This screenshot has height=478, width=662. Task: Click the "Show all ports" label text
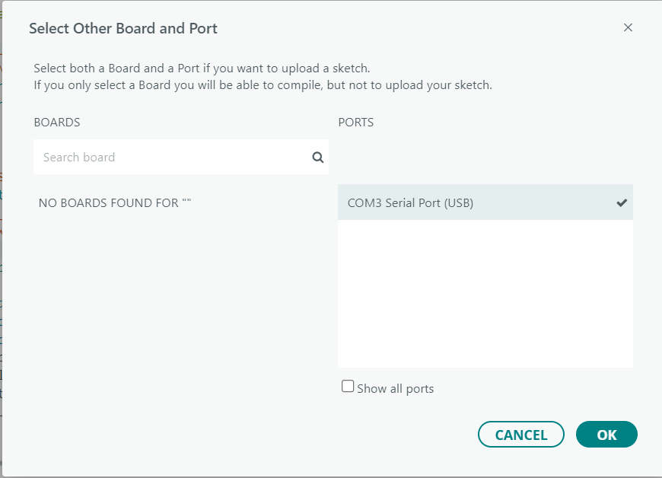click(395, 389)
